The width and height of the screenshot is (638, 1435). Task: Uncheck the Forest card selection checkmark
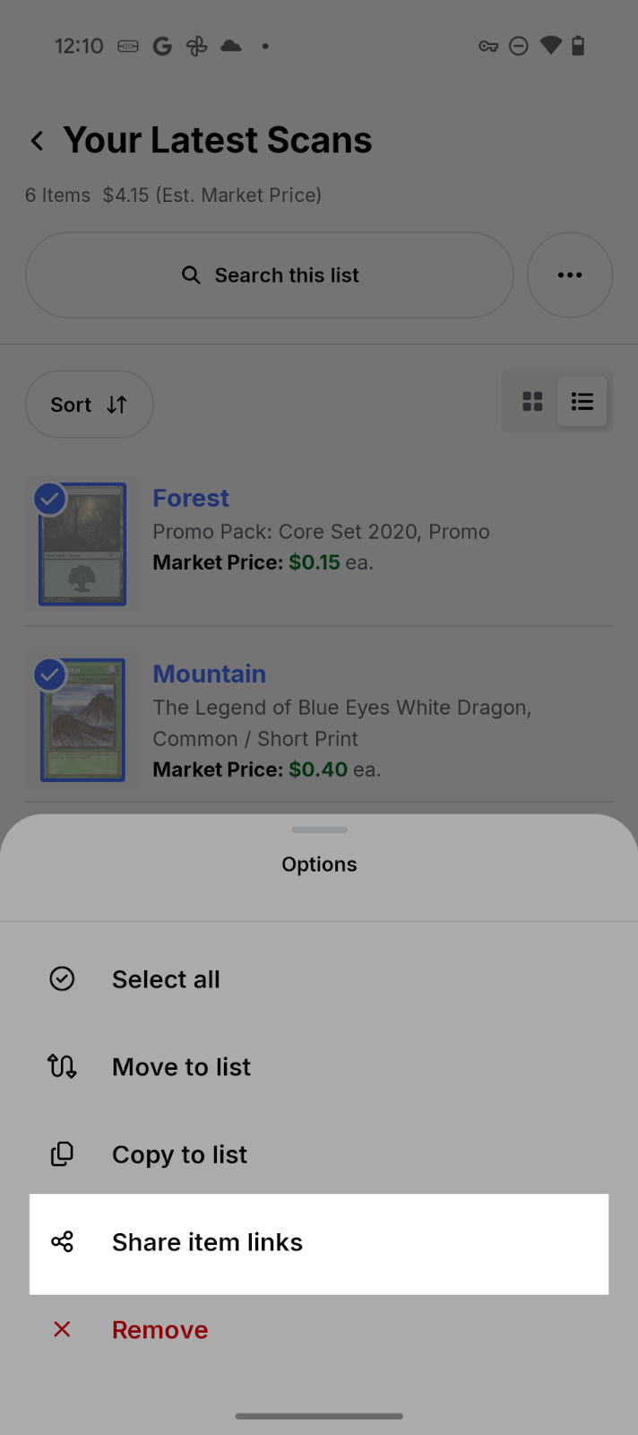click(50, 499)
